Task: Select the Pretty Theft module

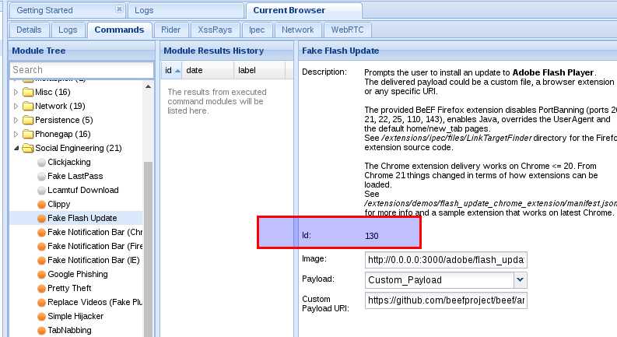Action: click(69, 288)
